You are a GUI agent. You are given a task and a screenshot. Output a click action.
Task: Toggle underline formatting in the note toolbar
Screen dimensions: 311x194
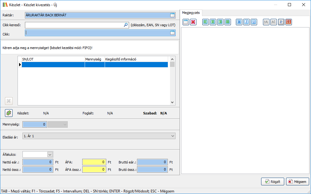coord(254,22)
